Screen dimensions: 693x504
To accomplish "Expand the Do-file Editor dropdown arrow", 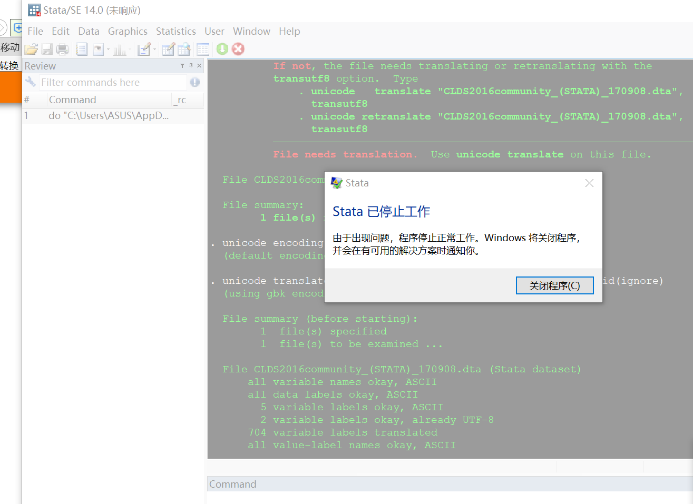I will pyautogui.click(x=154, y=50).
